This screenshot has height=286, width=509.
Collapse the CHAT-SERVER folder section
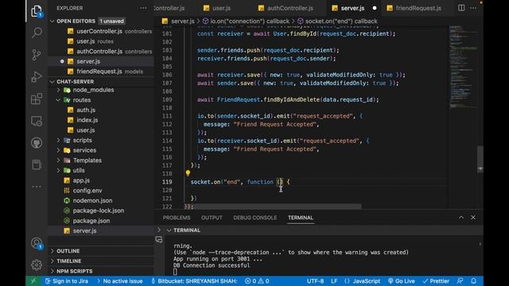52,82
